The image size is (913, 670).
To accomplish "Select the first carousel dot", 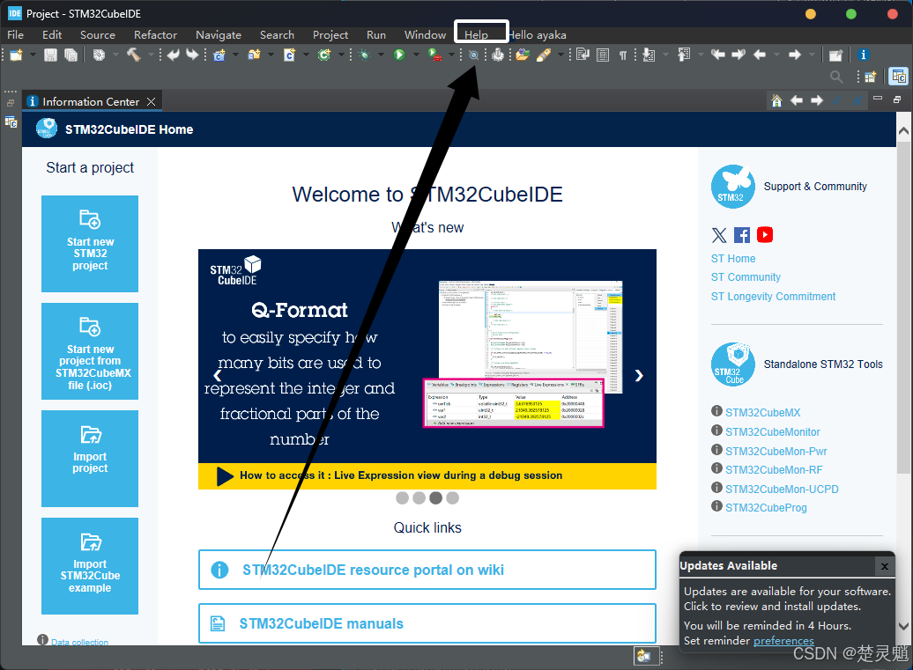I will click(403, 497).
